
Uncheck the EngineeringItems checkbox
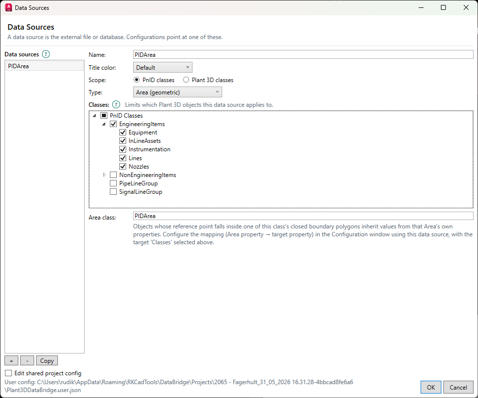coord(113,124)
